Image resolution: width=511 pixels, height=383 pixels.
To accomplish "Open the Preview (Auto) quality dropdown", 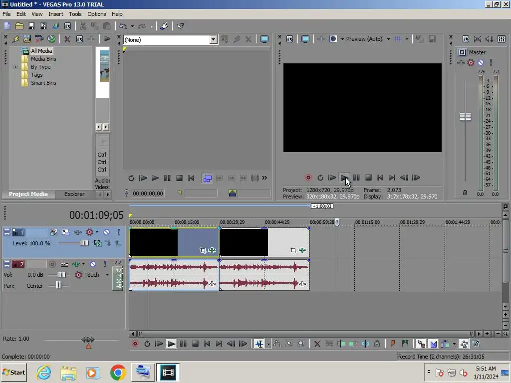I will [x=388, y=39].
